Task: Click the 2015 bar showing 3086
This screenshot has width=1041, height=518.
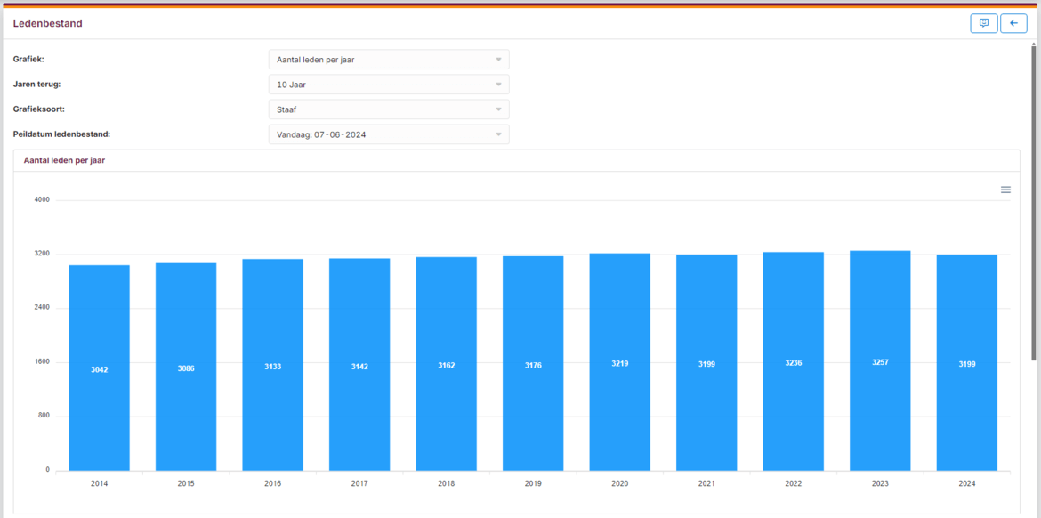Action: click(x=186, y=367)
